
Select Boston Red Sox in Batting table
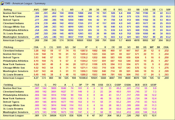tap(12, 13)
